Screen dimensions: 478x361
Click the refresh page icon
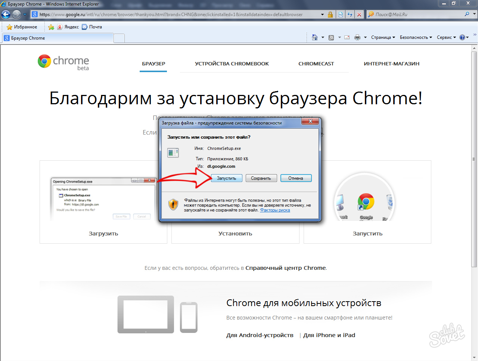click(x=350, y=15)
